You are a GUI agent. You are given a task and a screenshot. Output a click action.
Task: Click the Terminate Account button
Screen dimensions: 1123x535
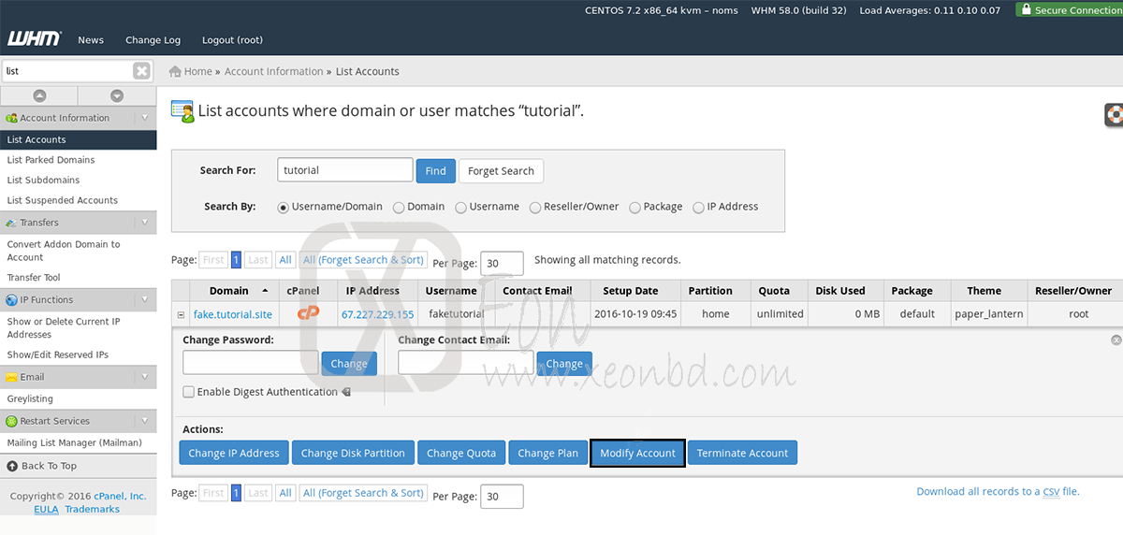(x=742, y=453)
